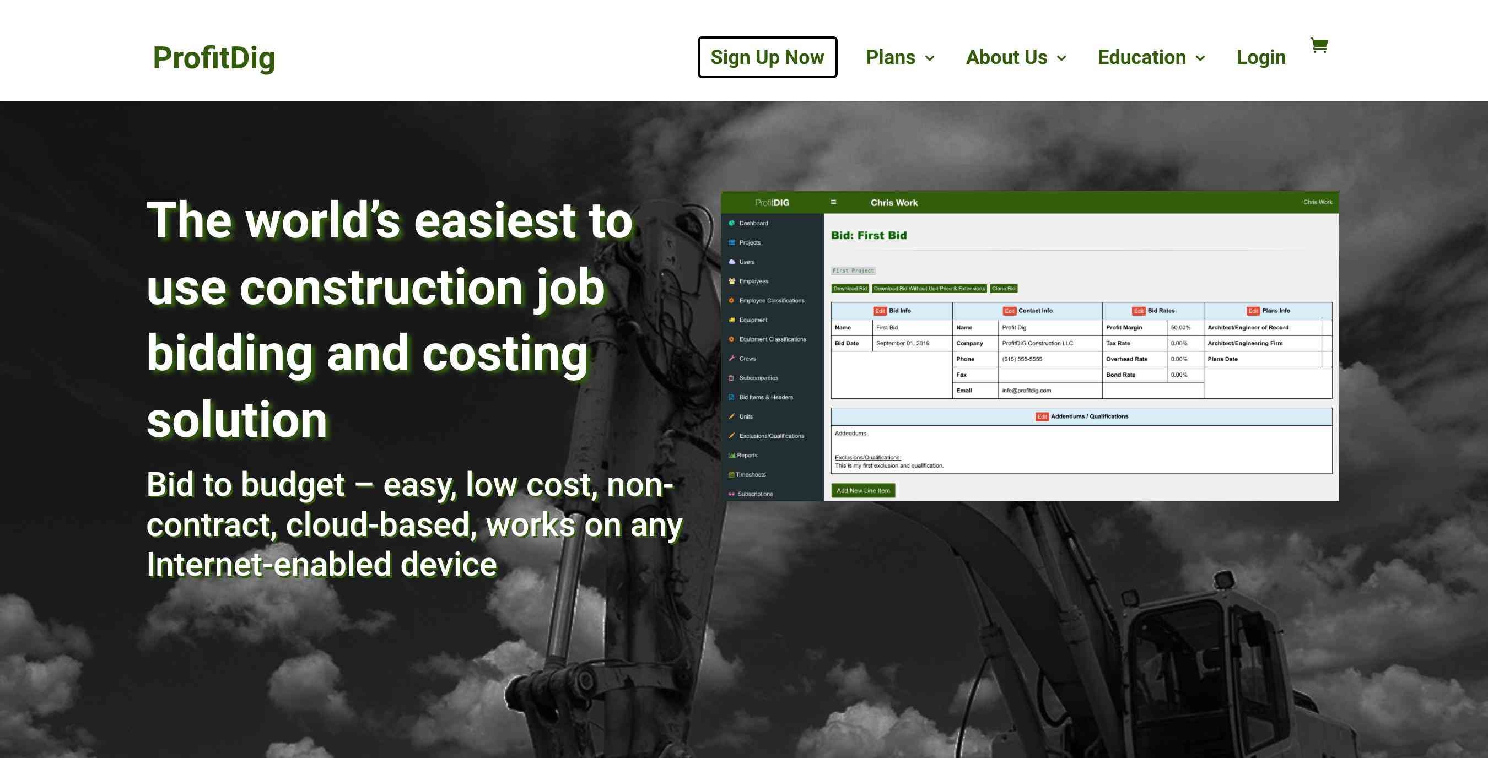Select the Projects icon in preview sidebar
Image resolution: width=1488 pixels, height=758 pixels.
(732, 242)
